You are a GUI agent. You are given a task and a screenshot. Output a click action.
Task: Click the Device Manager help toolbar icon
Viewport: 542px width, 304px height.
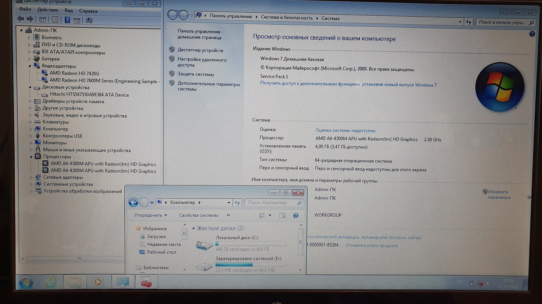(67, 20)
